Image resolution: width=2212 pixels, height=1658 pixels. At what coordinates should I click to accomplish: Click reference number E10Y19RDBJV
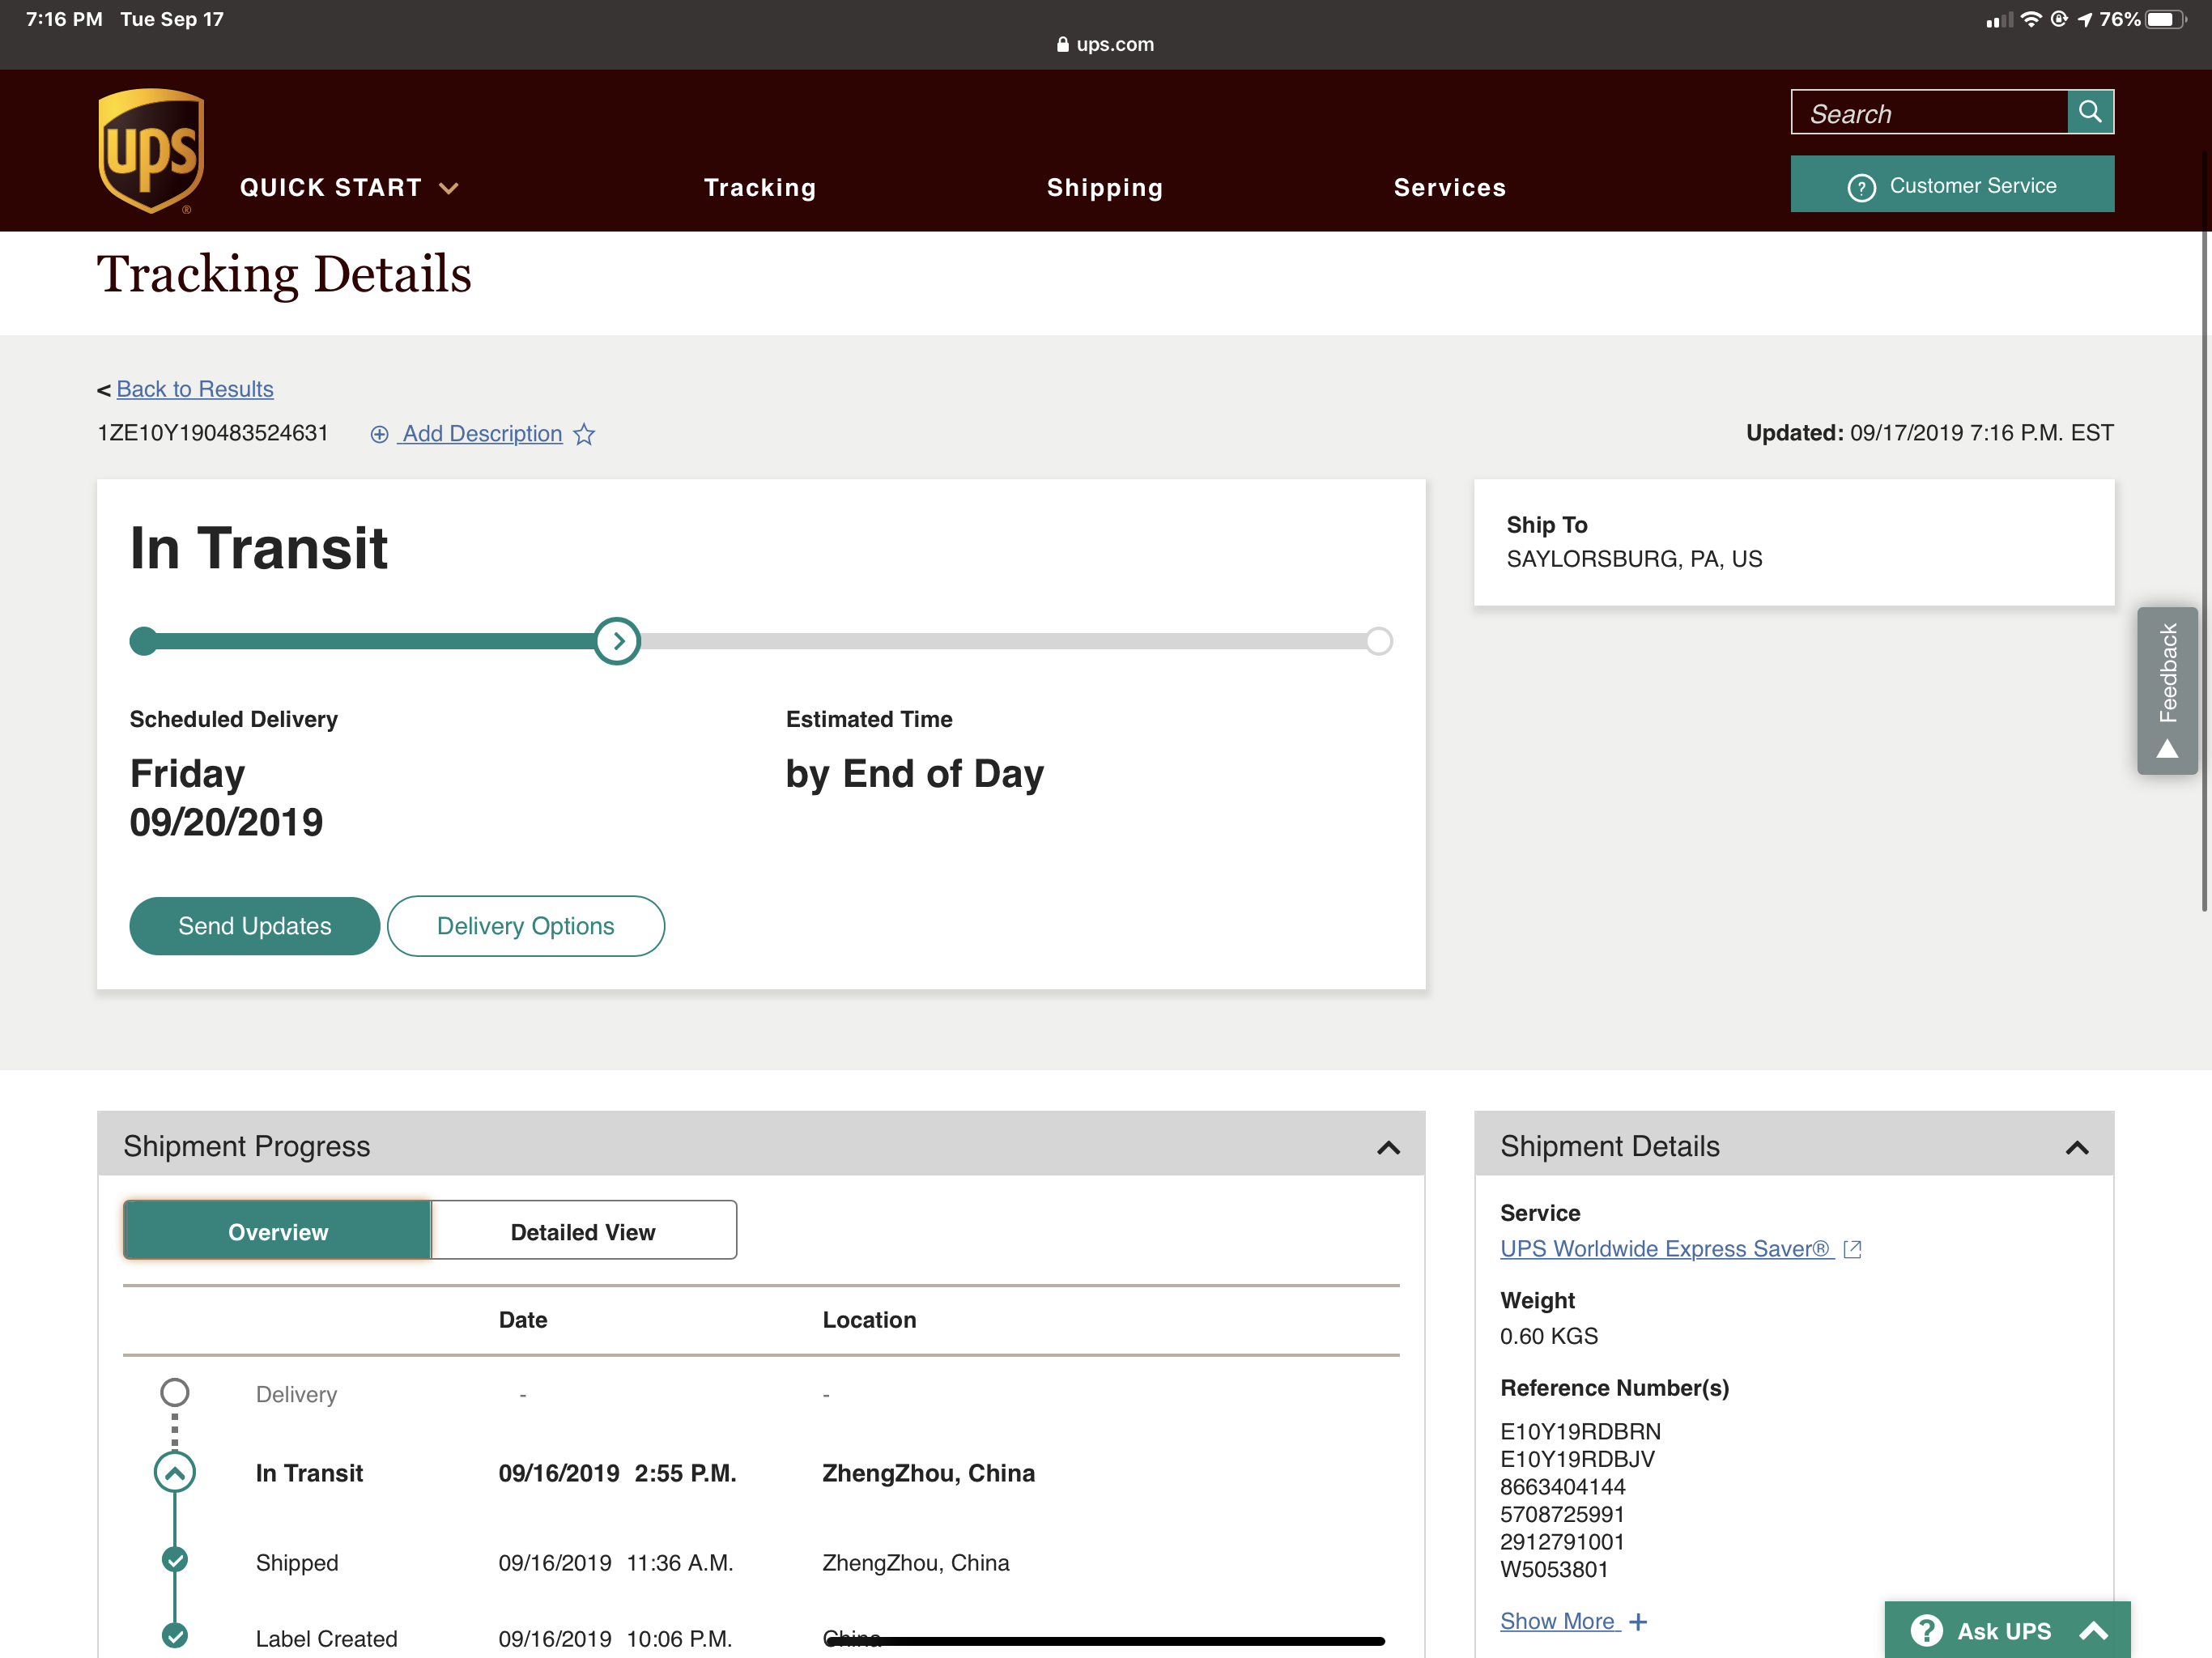[x=1577, y=1460]
